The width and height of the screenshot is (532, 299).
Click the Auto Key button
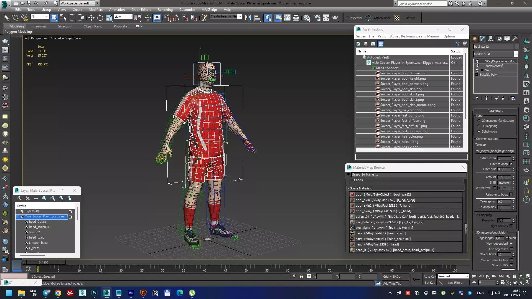tap(430, 277)
